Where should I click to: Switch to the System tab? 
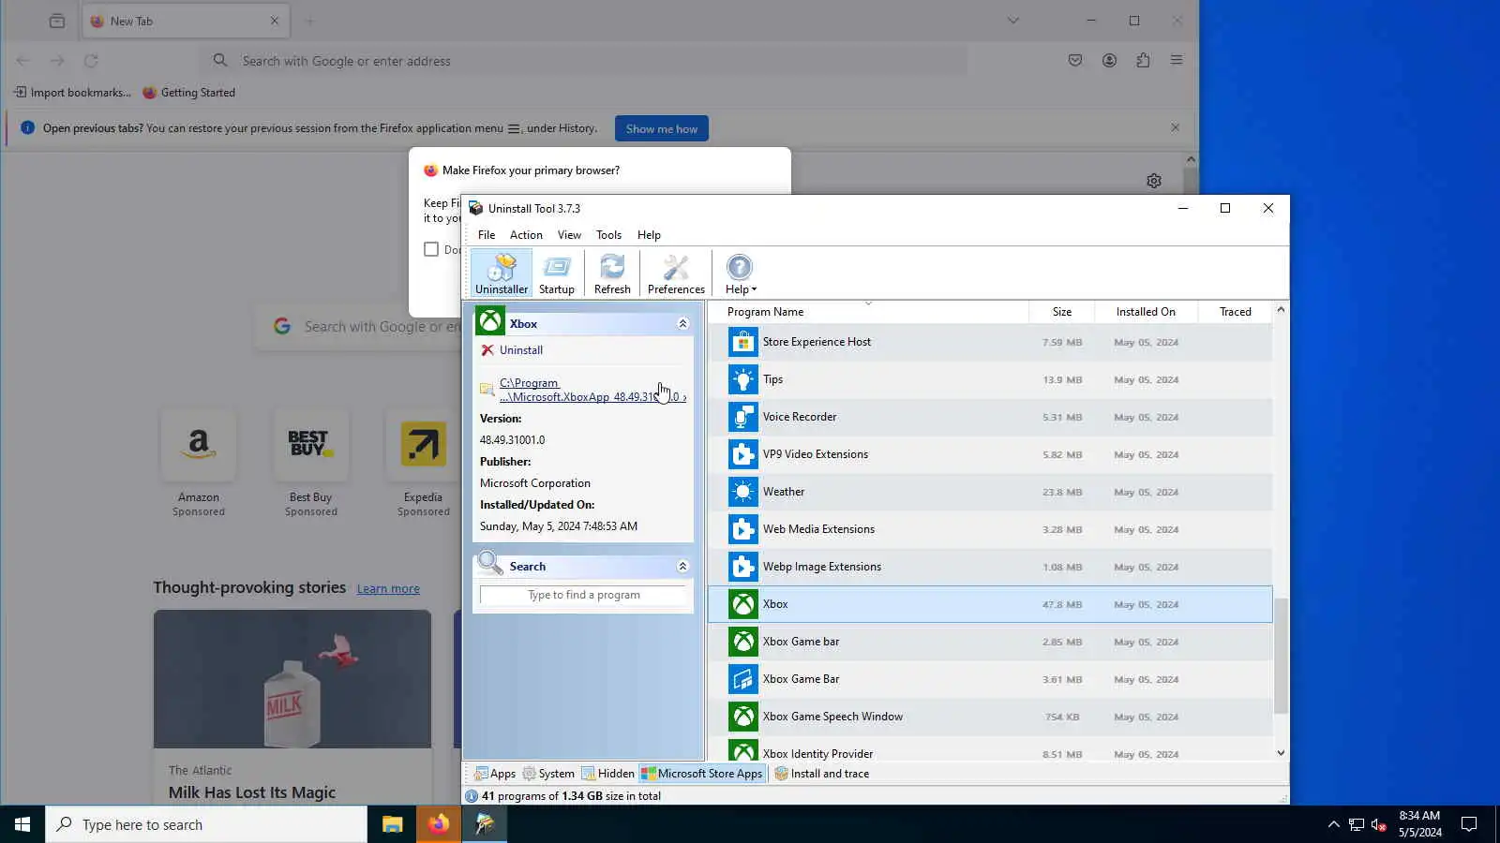pos(548,774)
